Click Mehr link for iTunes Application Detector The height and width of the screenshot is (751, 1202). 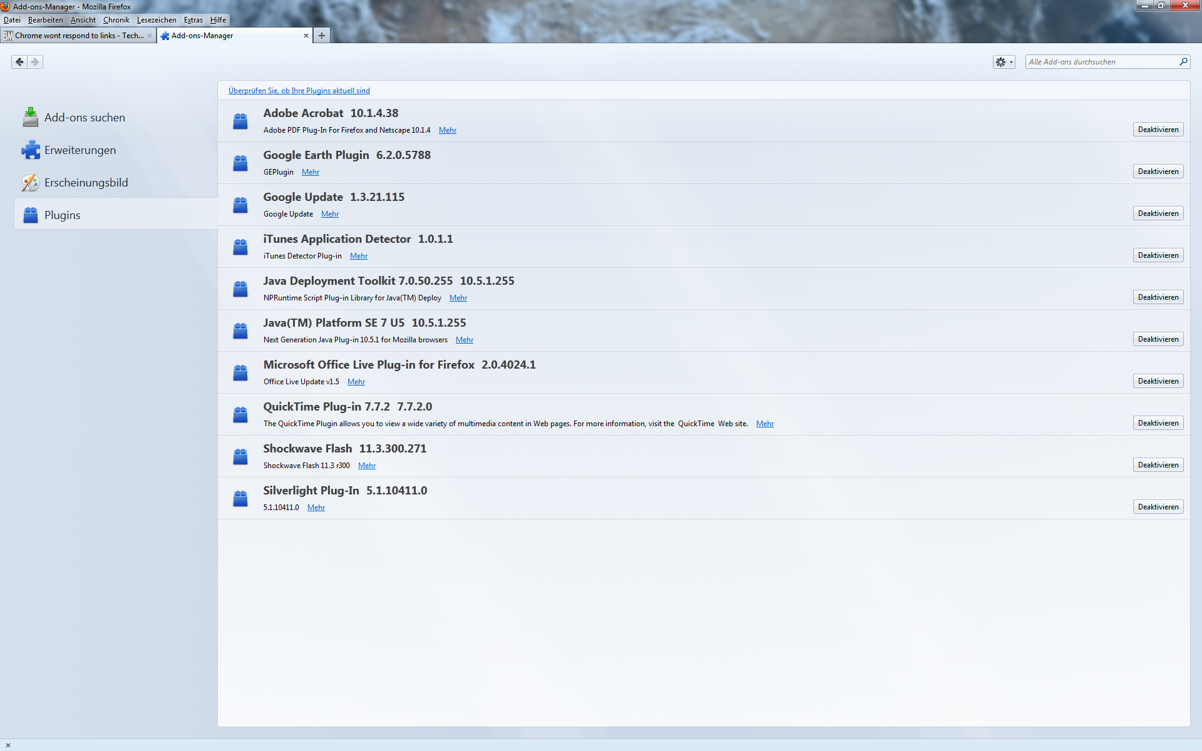(359, 256)
